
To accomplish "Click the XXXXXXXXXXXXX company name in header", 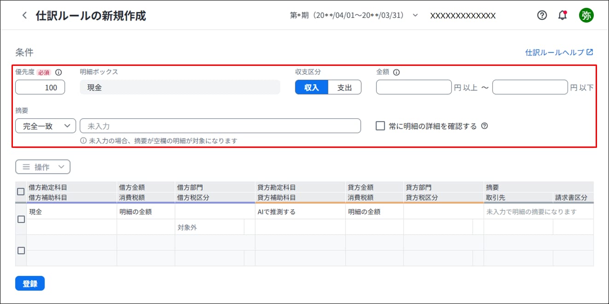I will point(463,16).
